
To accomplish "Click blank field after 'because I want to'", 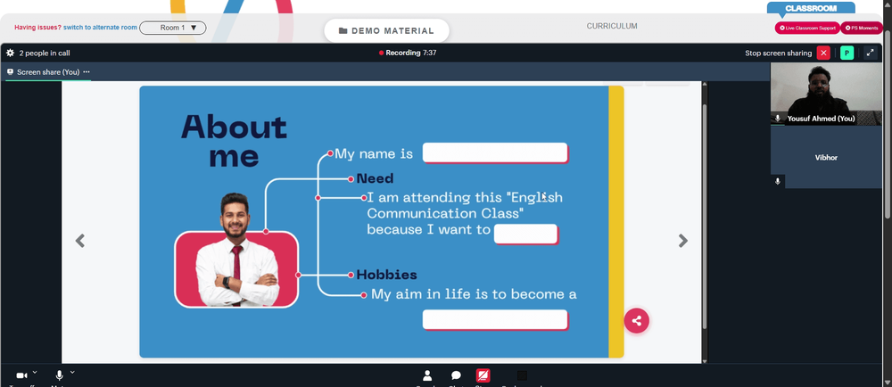I will (x=525, y=234).
